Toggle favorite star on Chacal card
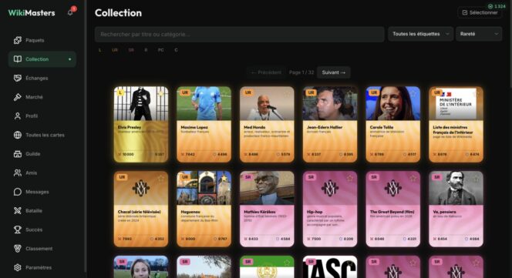The image size is (512, 278). click(x=161, y=178)
